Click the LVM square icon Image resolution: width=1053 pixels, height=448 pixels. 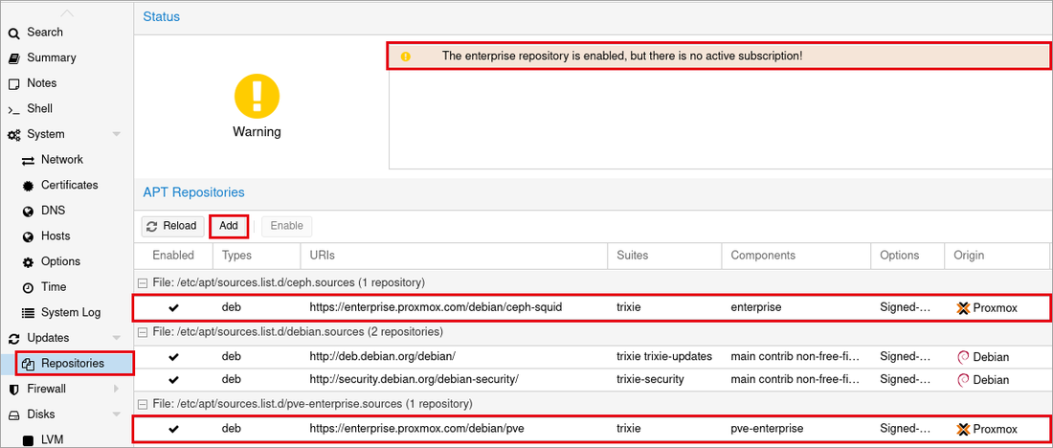(28, 440)
